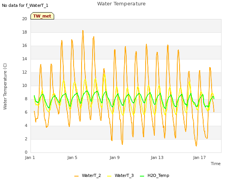Click the Jan 9 x-axis label
The image size is (244, 183).
[x=114, y=157]
